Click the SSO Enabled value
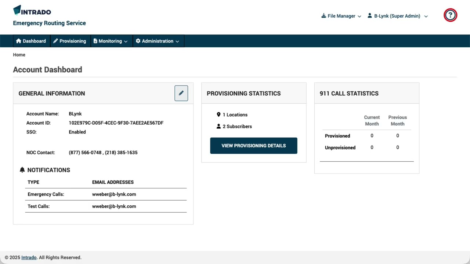Screen dimensions: 470x264 (x=77, y=132)
